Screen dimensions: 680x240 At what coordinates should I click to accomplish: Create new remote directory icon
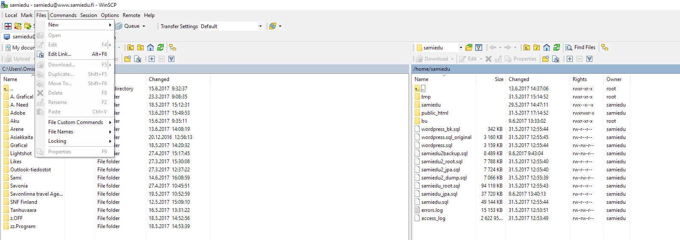(x=545, y=59)
